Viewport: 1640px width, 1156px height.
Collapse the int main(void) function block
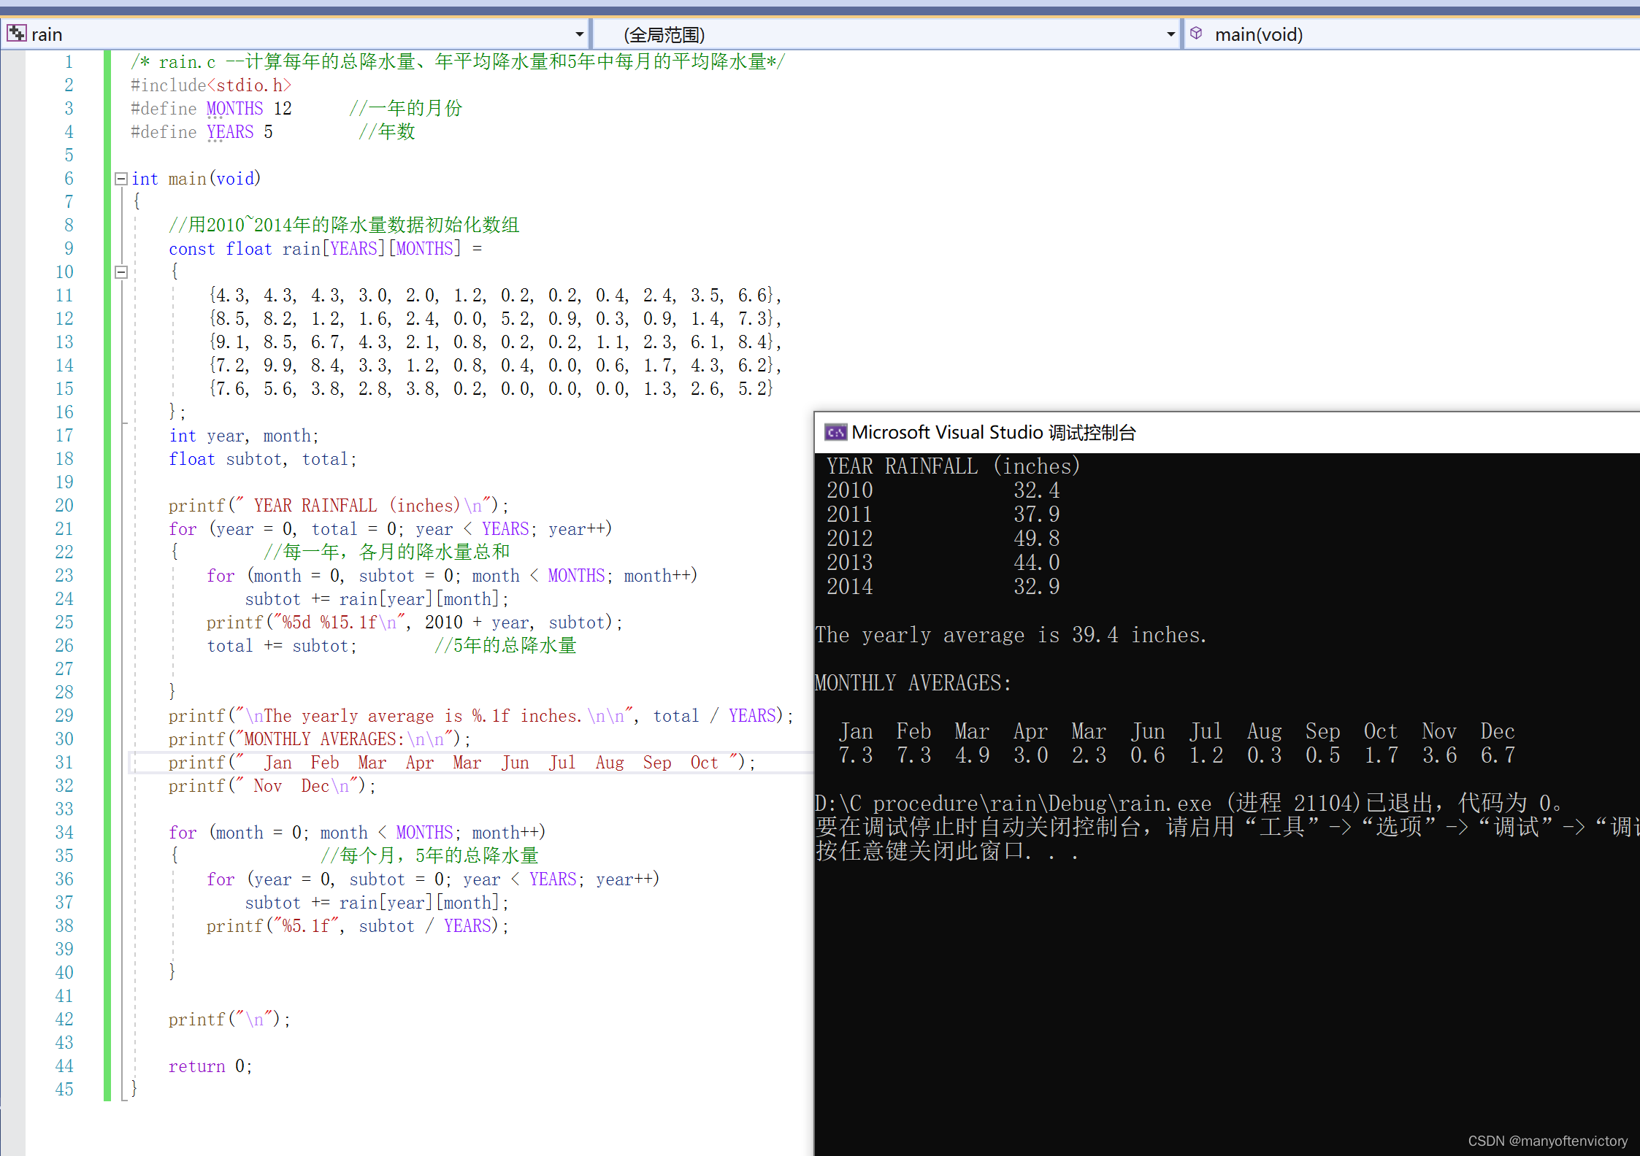pyautogui.click(x=121, y=179)
